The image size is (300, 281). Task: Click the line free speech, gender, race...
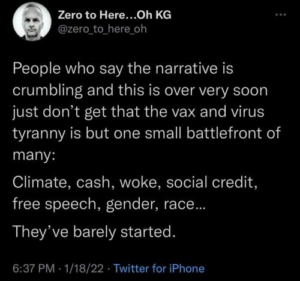click(x=109, y=205)
